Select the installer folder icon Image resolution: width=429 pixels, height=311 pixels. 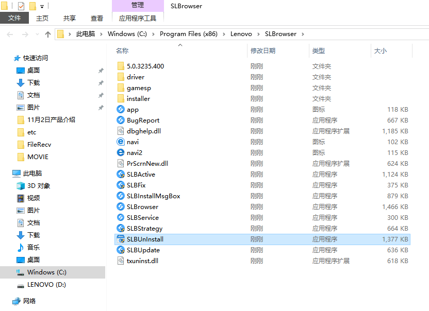120,98
